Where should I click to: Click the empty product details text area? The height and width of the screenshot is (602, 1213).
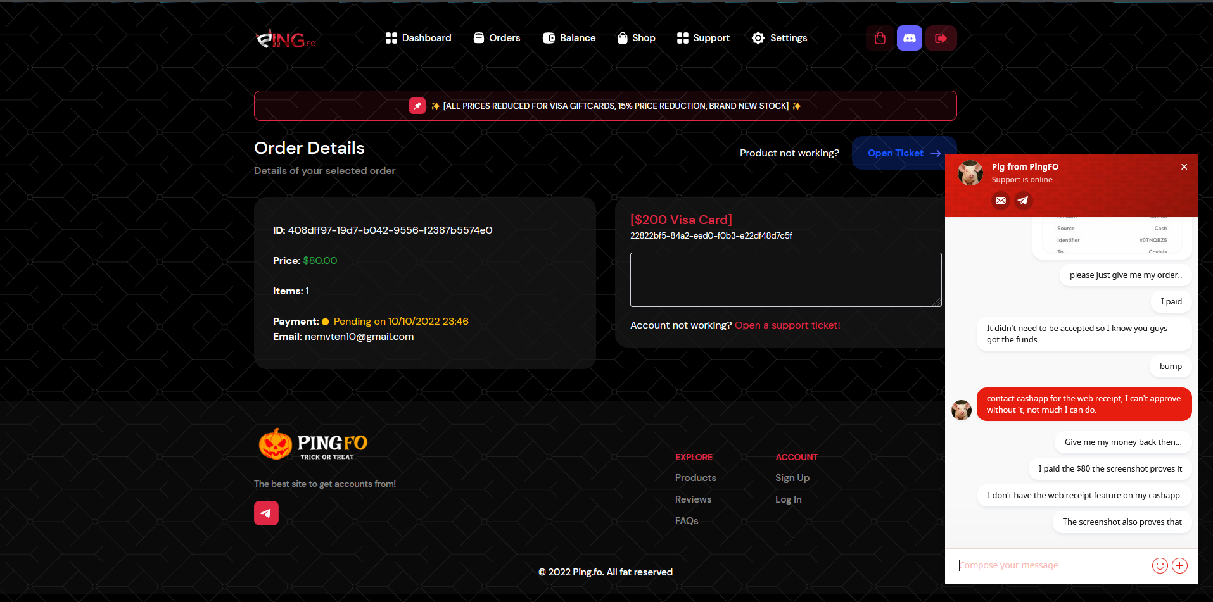tap(785, 280)
